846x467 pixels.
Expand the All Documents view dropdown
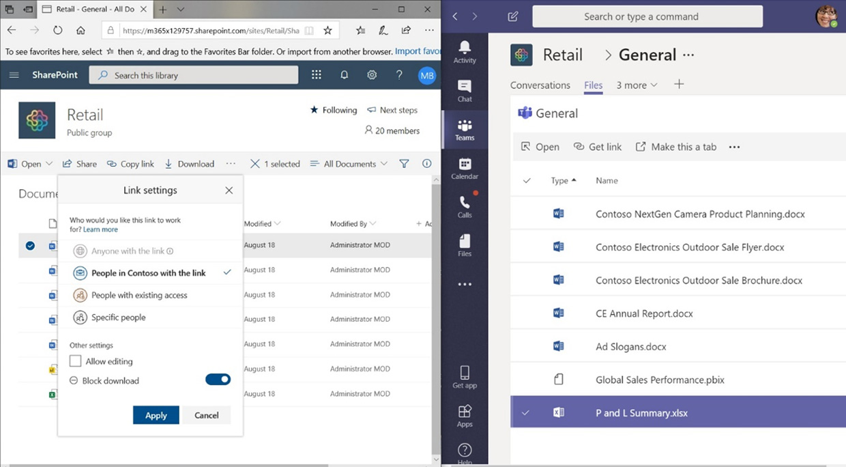pos(349,164)
